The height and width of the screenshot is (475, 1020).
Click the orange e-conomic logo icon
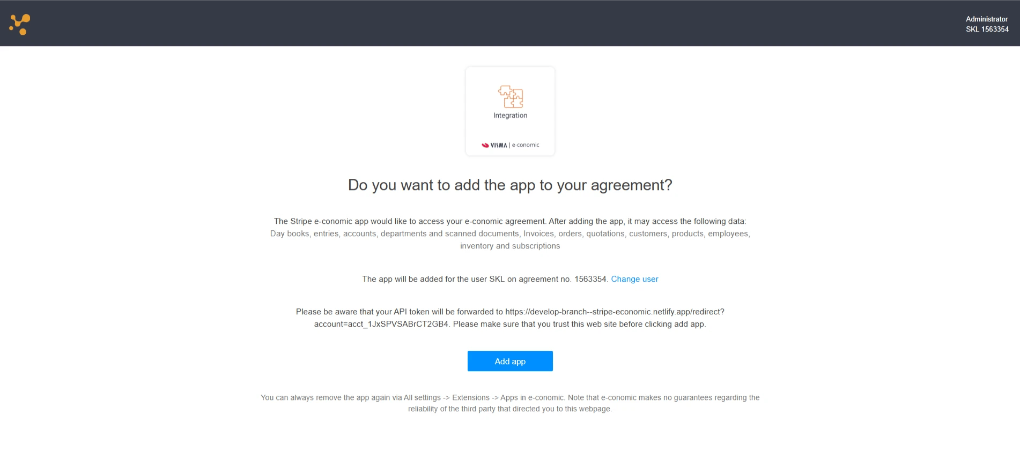coord(20,24)
